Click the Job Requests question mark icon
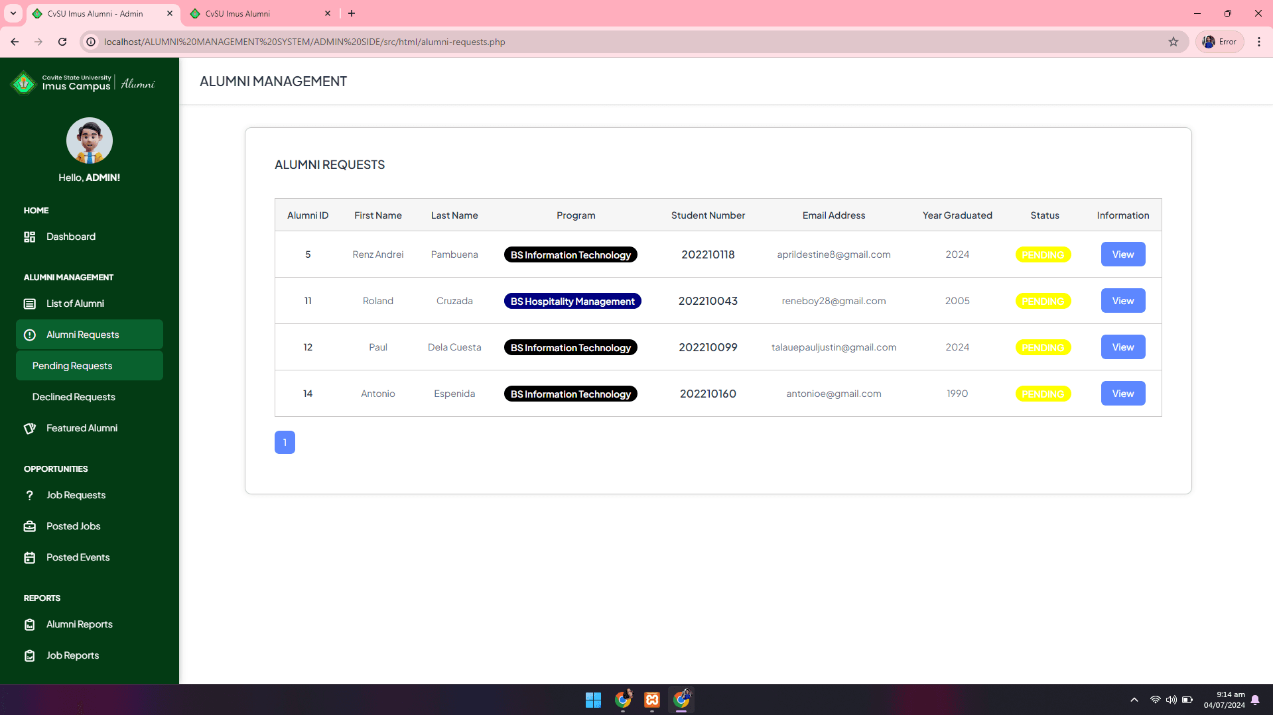Screen dimensions: 1273x715 tap(30, 495)
